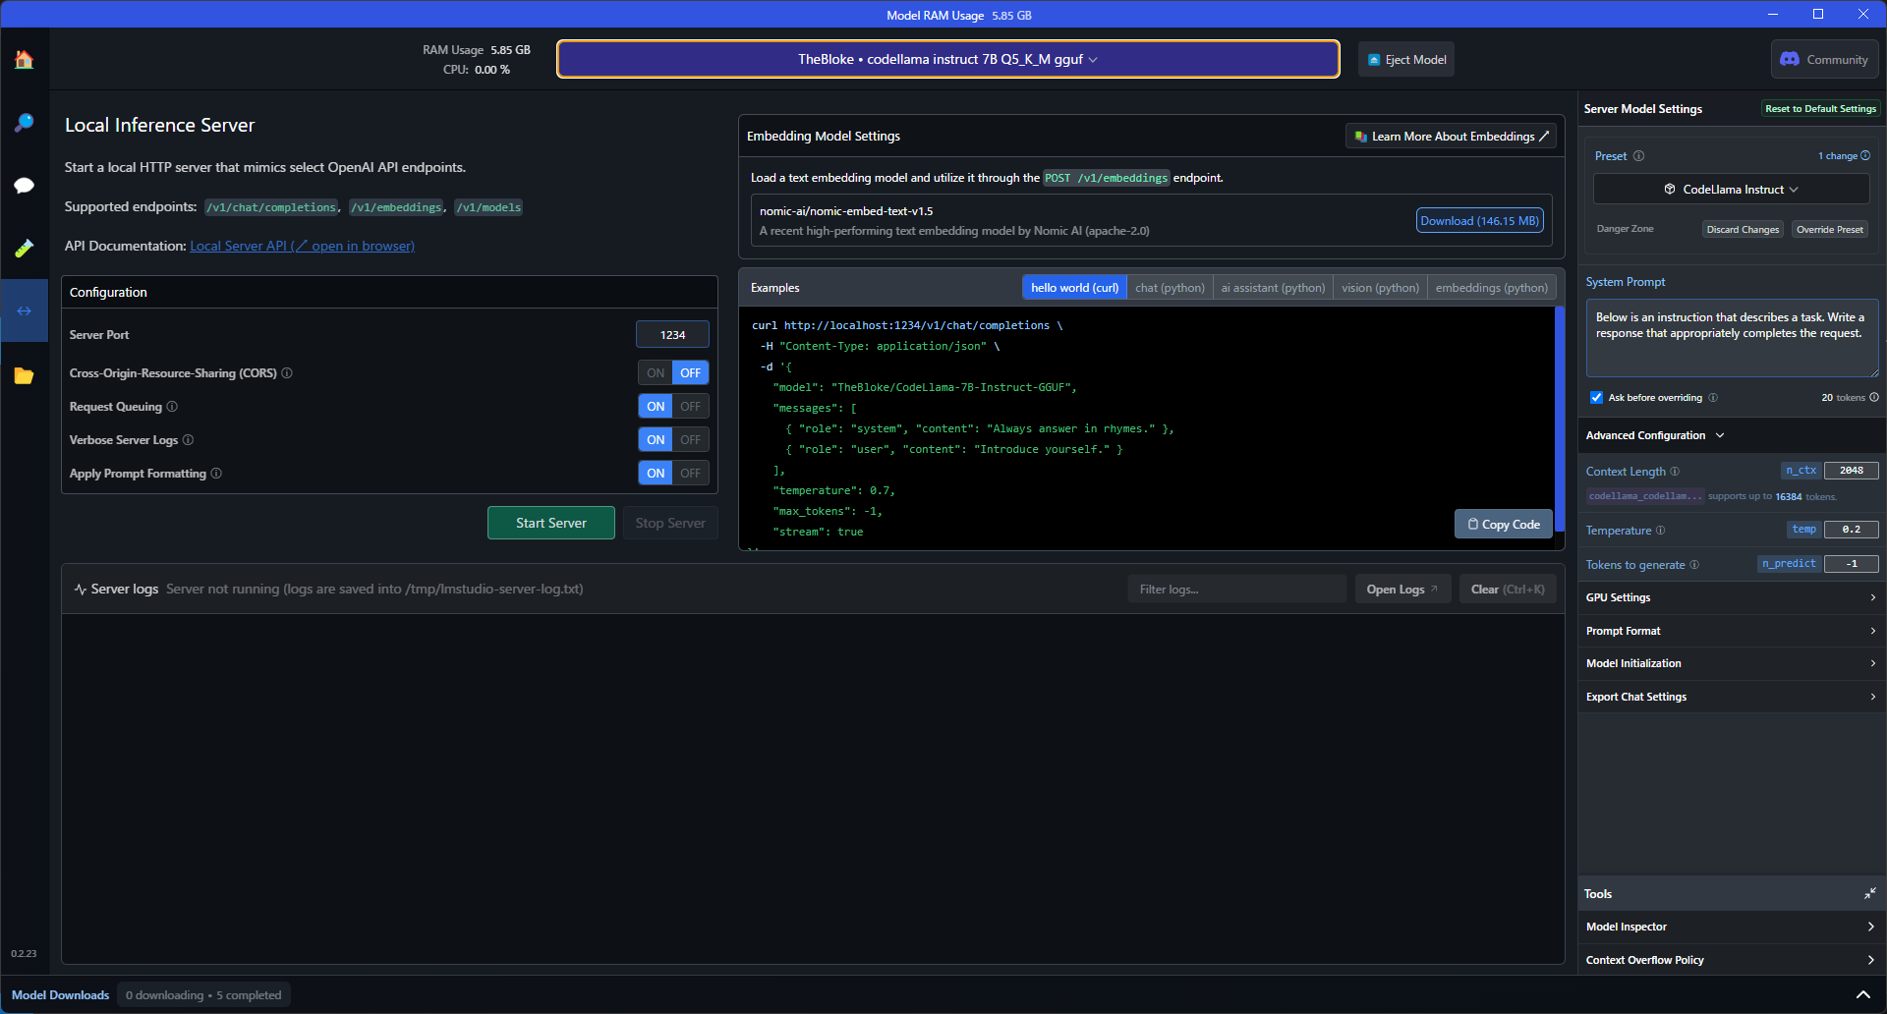1887x1014 pixels.
Task: Uncheck Ask before overriding
Action: [1596, 397]
